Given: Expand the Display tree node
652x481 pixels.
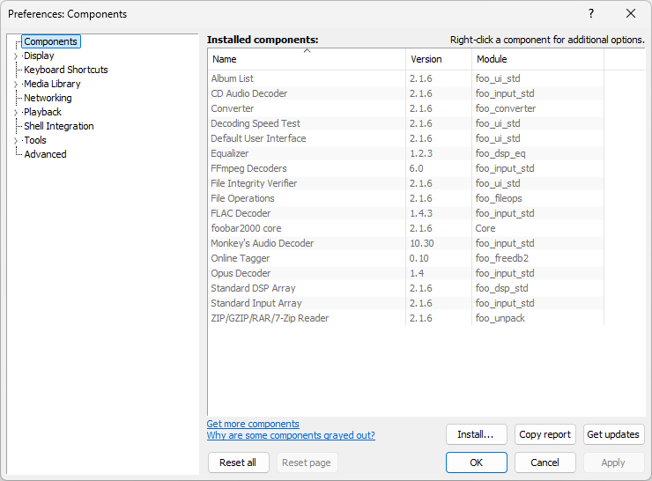Looking at the screenshot, I should [16, 56].
